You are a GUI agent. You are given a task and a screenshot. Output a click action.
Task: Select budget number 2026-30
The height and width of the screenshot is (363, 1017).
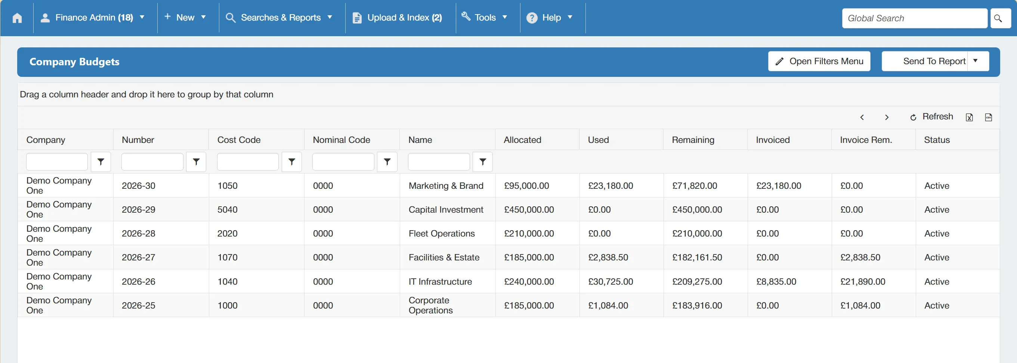pyautogui.click(x=138, y=186)
